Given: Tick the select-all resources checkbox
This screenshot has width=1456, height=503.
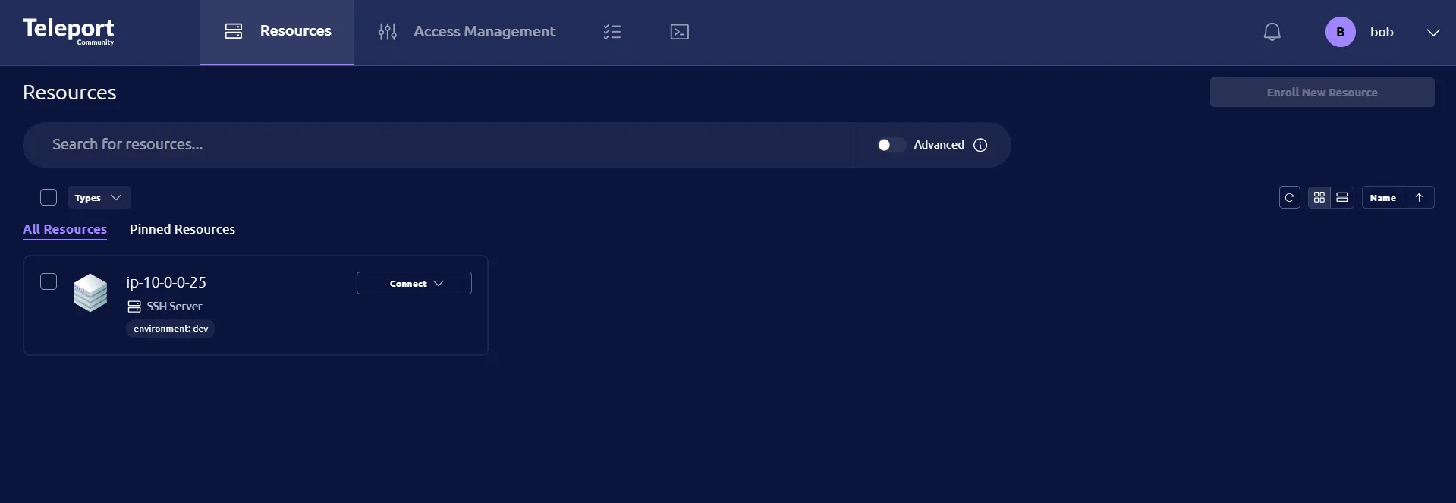Looking at the screenshot, I should pos(49,197).
